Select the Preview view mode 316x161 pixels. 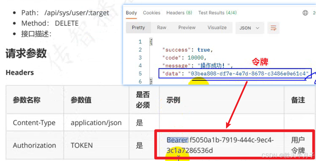(x=187, y=28)
